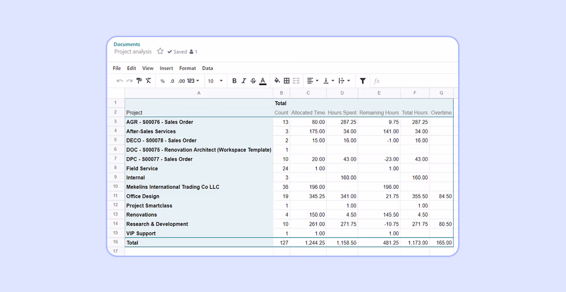Select DECO - S00078 - Sales Order cell
The image size is (566, 292).
point(199,140)
